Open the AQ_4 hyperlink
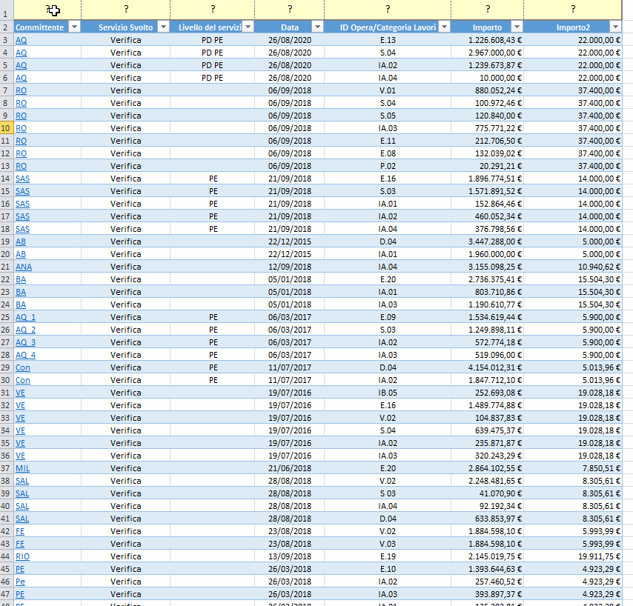Viewport: 633px width, 606px height. 25,355
